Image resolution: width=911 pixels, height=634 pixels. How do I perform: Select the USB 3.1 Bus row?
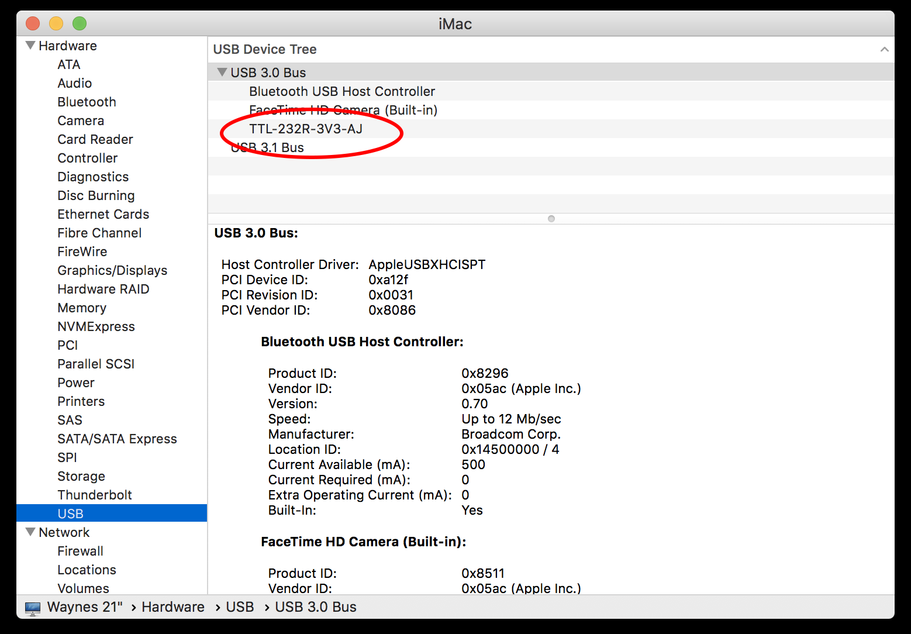click(x=551, y=147)
